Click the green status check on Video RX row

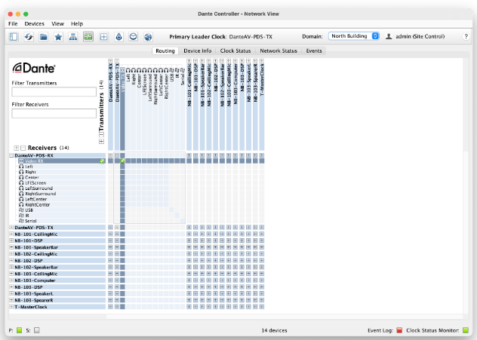click(102, 161)
